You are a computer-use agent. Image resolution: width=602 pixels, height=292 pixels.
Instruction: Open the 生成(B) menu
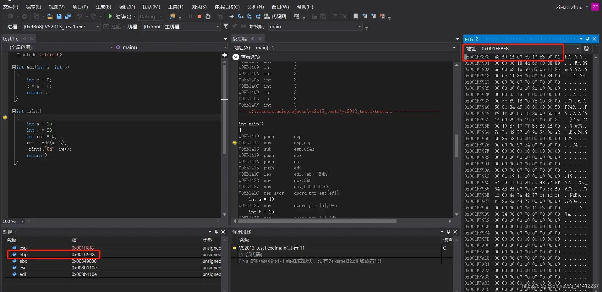click(103, 7)
